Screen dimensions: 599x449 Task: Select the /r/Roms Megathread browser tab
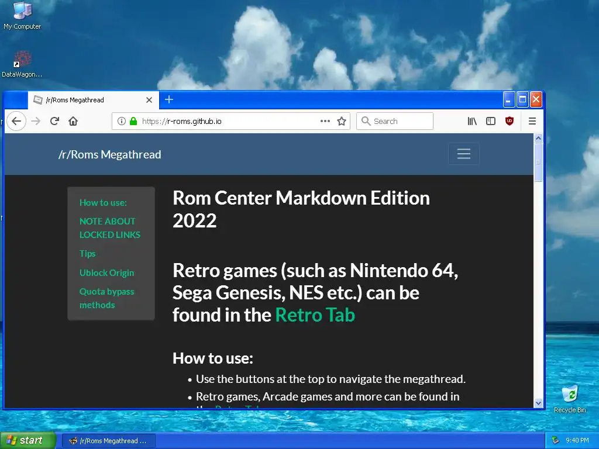[93, 100]
